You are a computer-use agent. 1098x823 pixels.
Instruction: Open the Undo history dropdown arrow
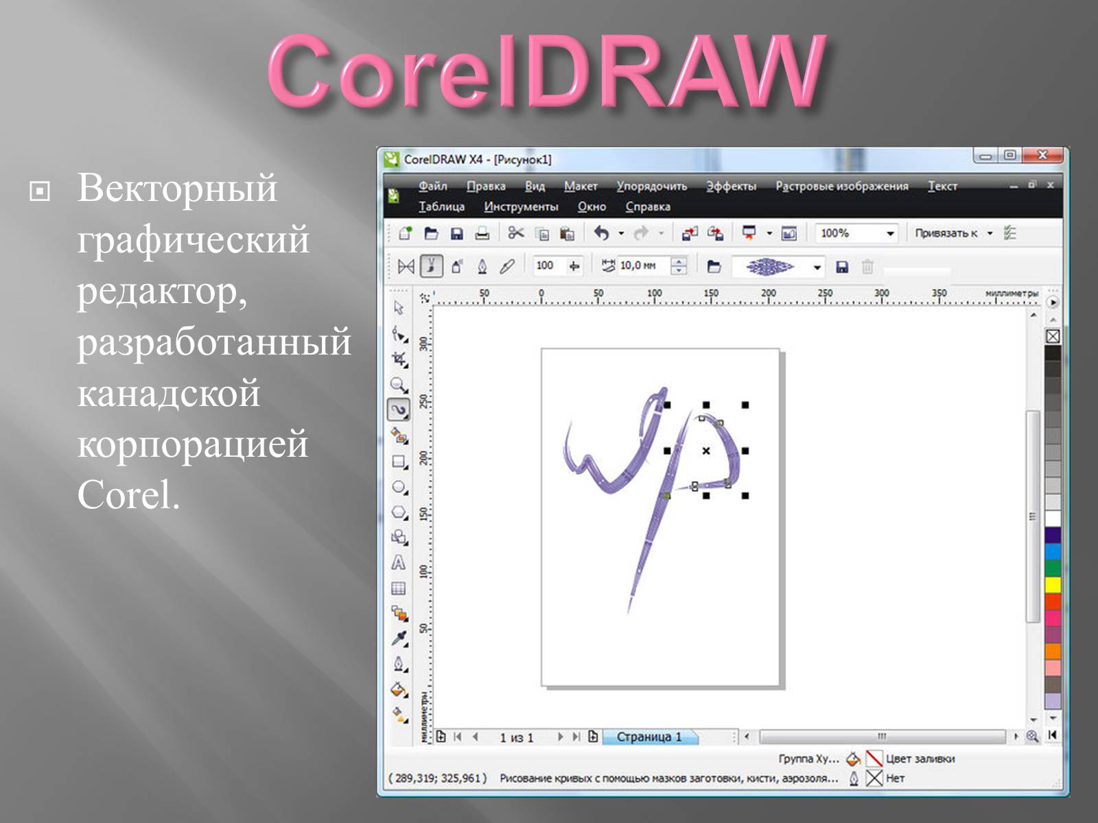point(621,234)
